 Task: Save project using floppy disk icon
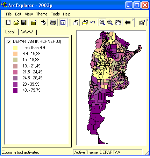coord(24,22)
